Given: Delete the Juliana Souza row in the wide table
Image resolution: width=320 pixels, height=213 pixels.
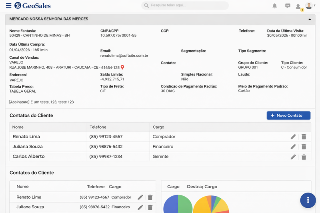Looking at the screenshot, I should point(304,147).
